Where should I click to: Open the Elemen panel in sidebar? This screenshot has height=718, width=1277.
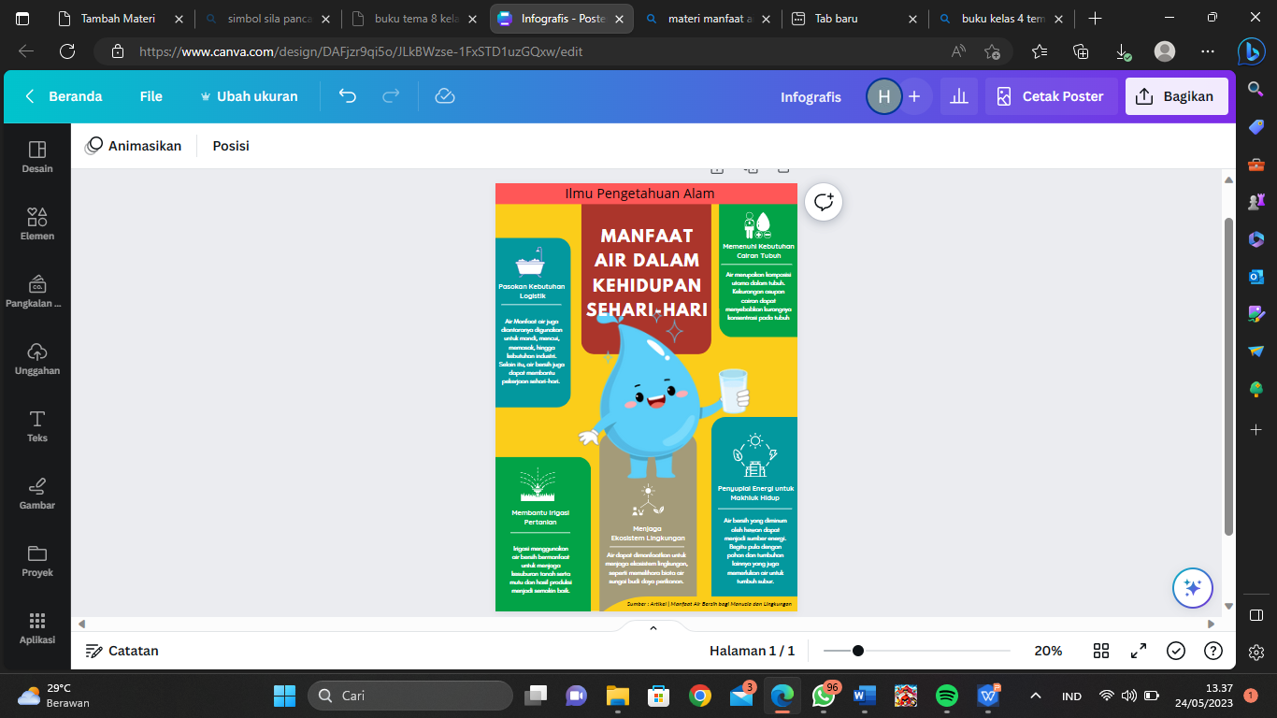[37, 224]
